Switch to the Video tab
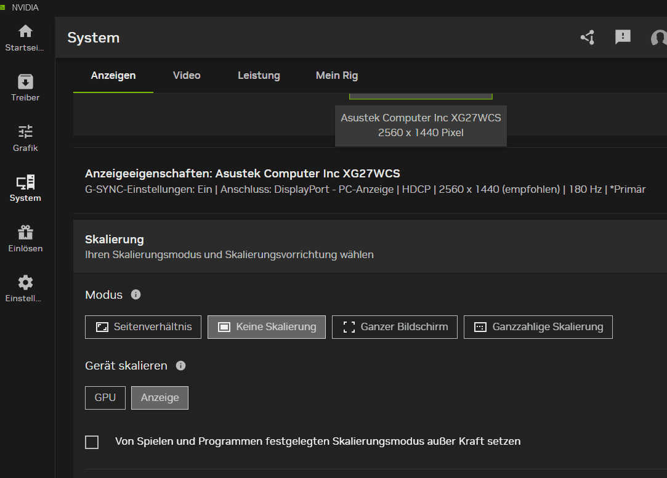This screenshot has height=478, width=667. [x=187, y=76]
